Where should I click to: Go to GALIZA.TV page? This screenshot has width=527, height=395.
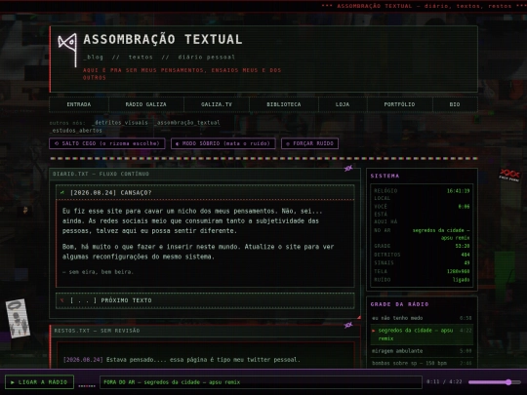click(x=217, y=104)
